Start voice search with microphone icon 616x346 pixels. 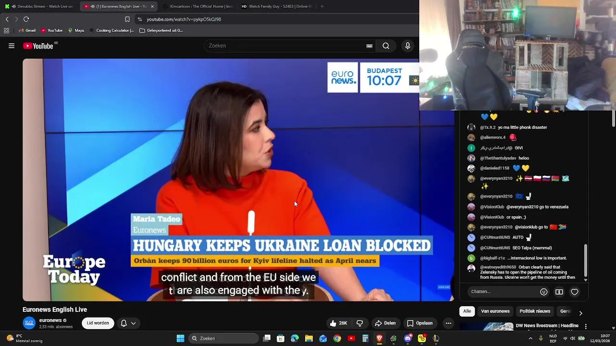tap(408, 46)
